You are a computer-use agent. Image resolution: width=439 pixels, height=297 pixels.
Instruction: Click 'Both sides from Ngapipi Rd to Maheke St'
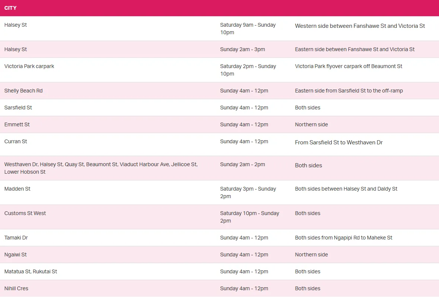click(343, 238)
